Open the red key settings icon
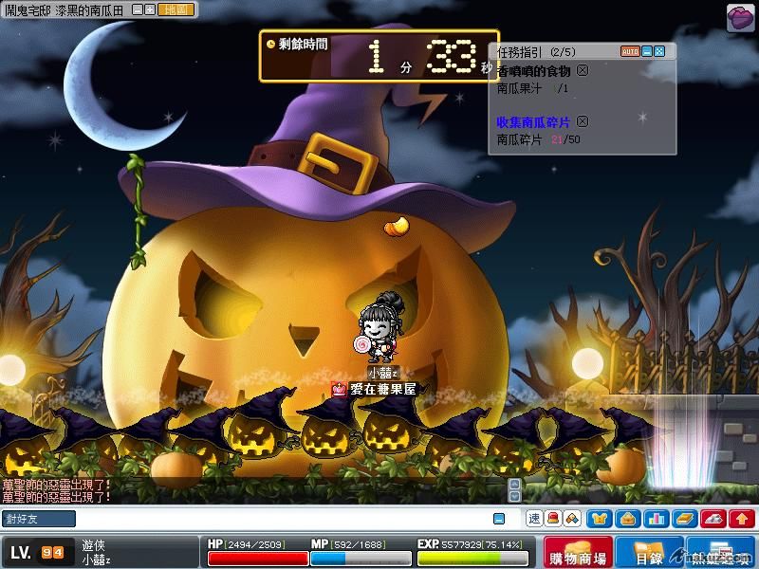 713,519
